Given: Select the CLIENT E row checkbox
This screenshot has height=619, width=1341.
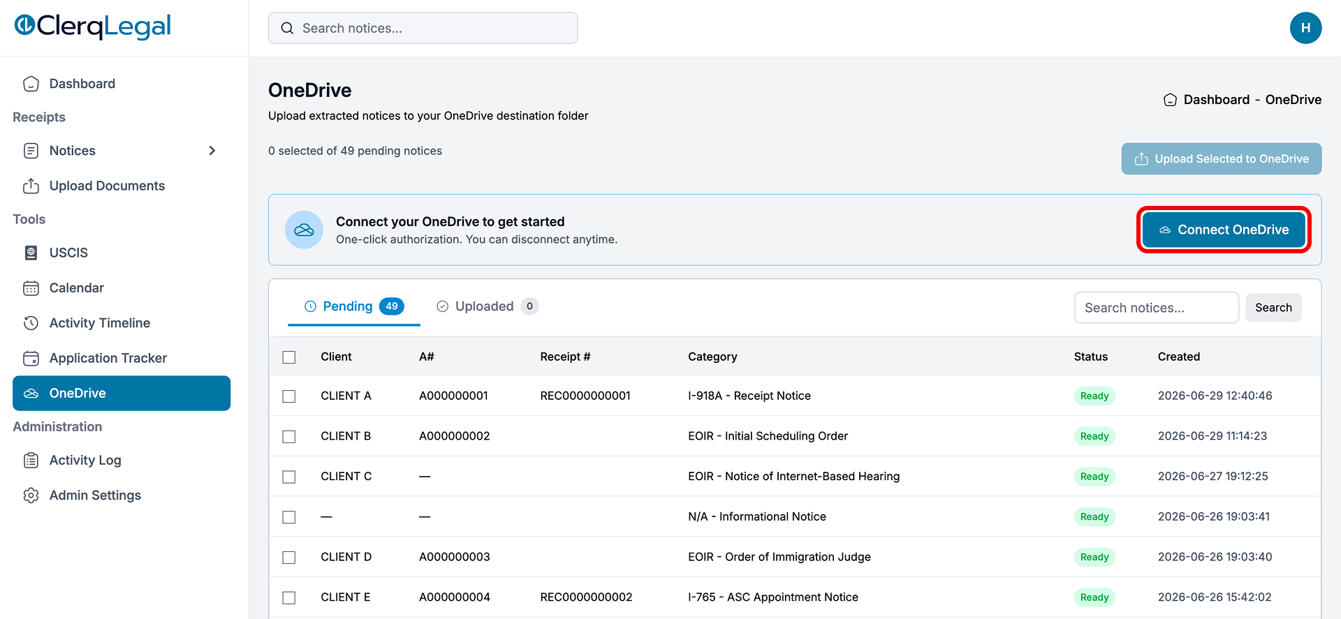Looking at the screenshot, I should [x=289, y=598].
